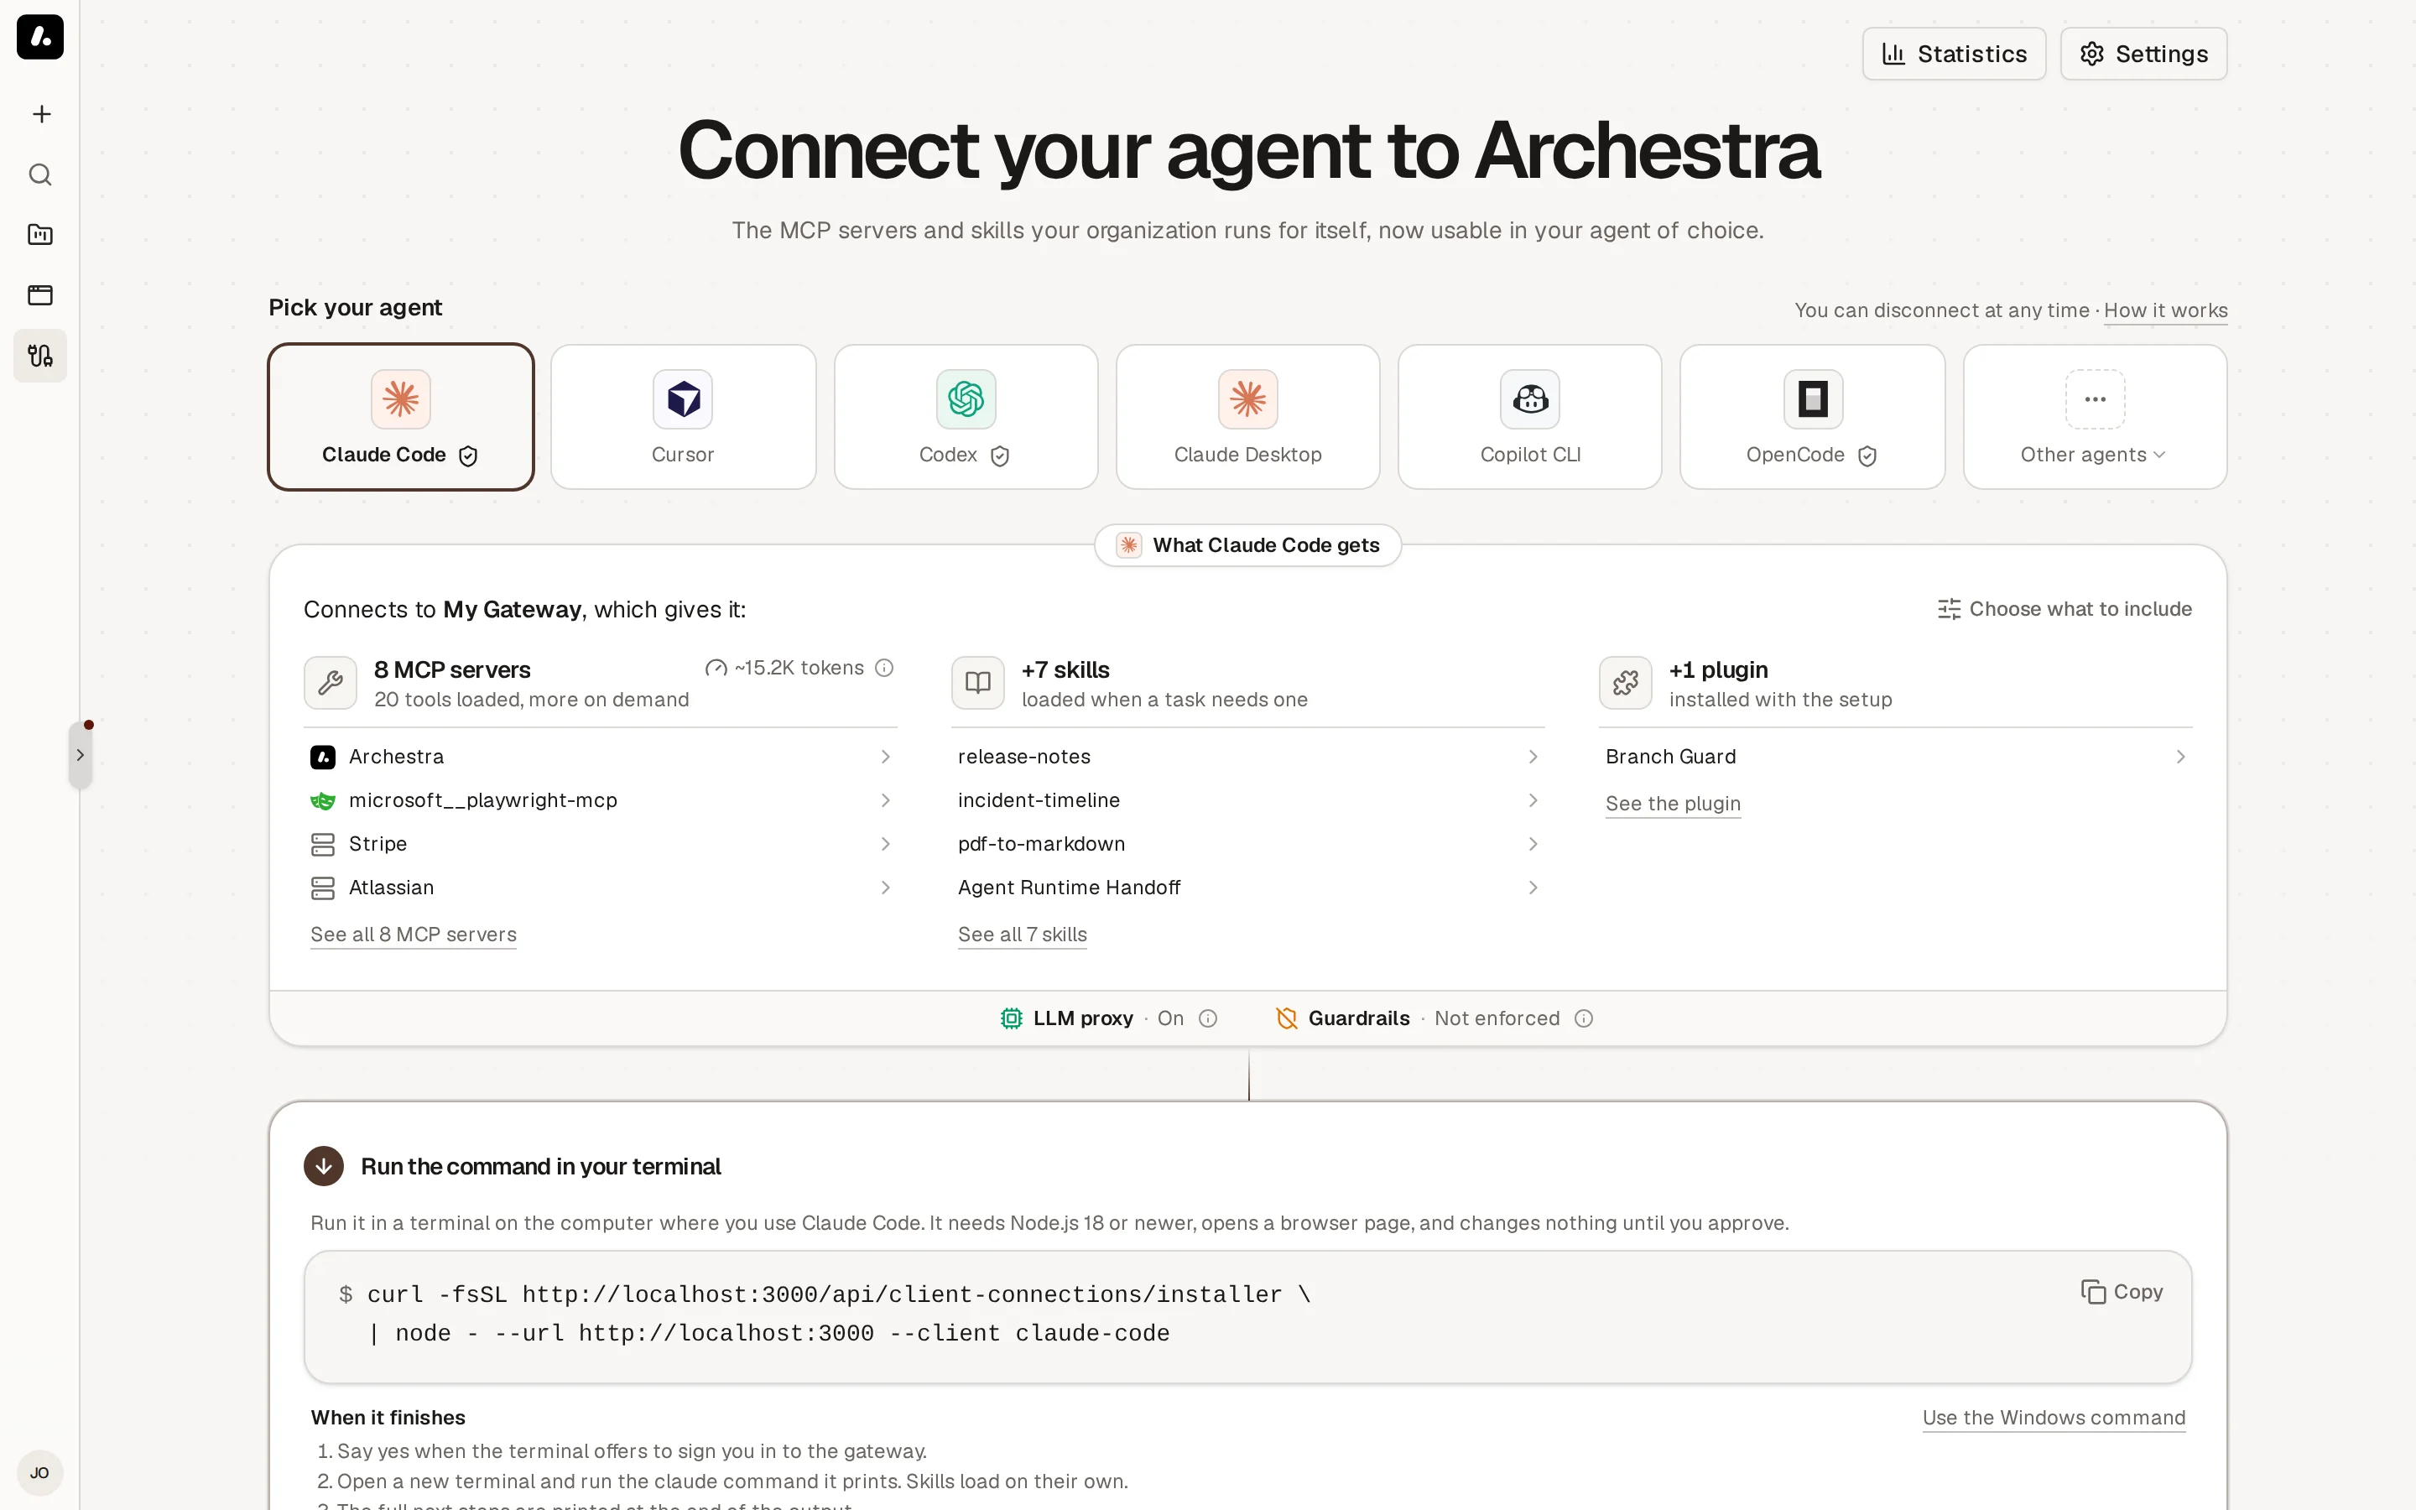Click the My Gateway name
The height and width of the screenshot is (1510, 2416).
[513, 610]
